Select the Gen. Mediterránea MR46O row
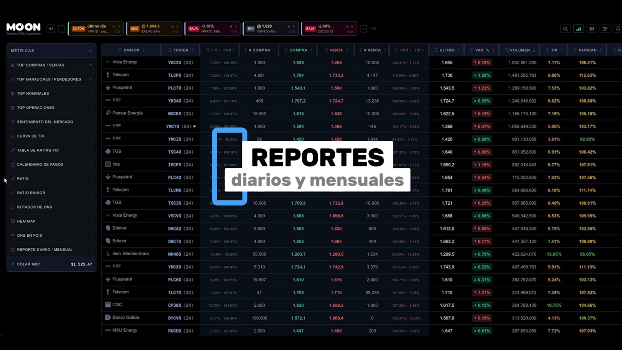Image resolution: width=622 pixels, height=350 pixels. 362,254
